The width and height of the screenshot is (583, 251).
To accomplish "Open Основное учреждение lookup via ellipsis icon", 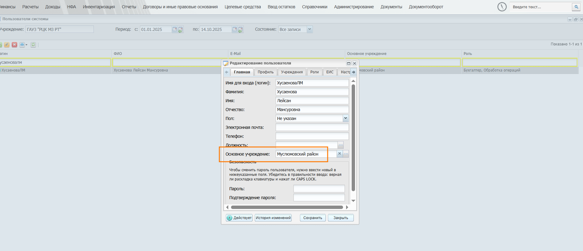I will pos(346,154).
